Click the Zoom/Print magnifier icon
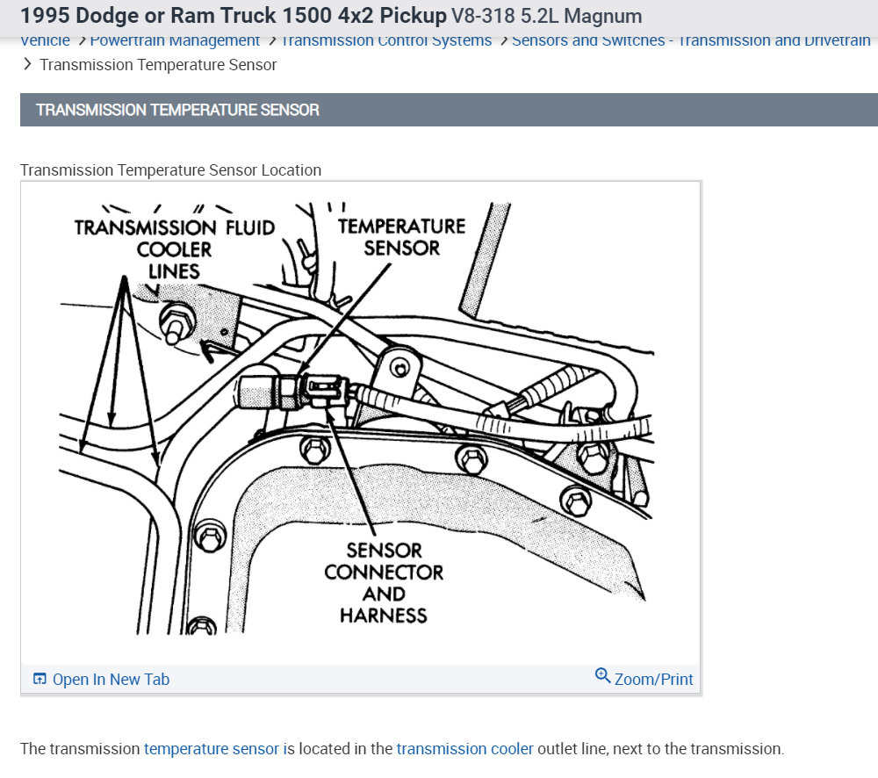 602,675
